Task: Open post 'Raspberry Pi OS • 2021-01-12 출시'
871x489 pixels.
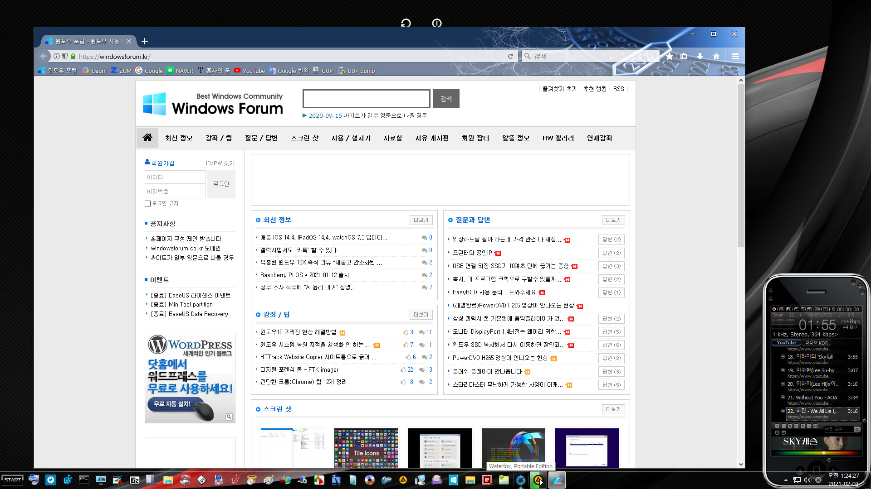Action: click(x=304, y=275)
